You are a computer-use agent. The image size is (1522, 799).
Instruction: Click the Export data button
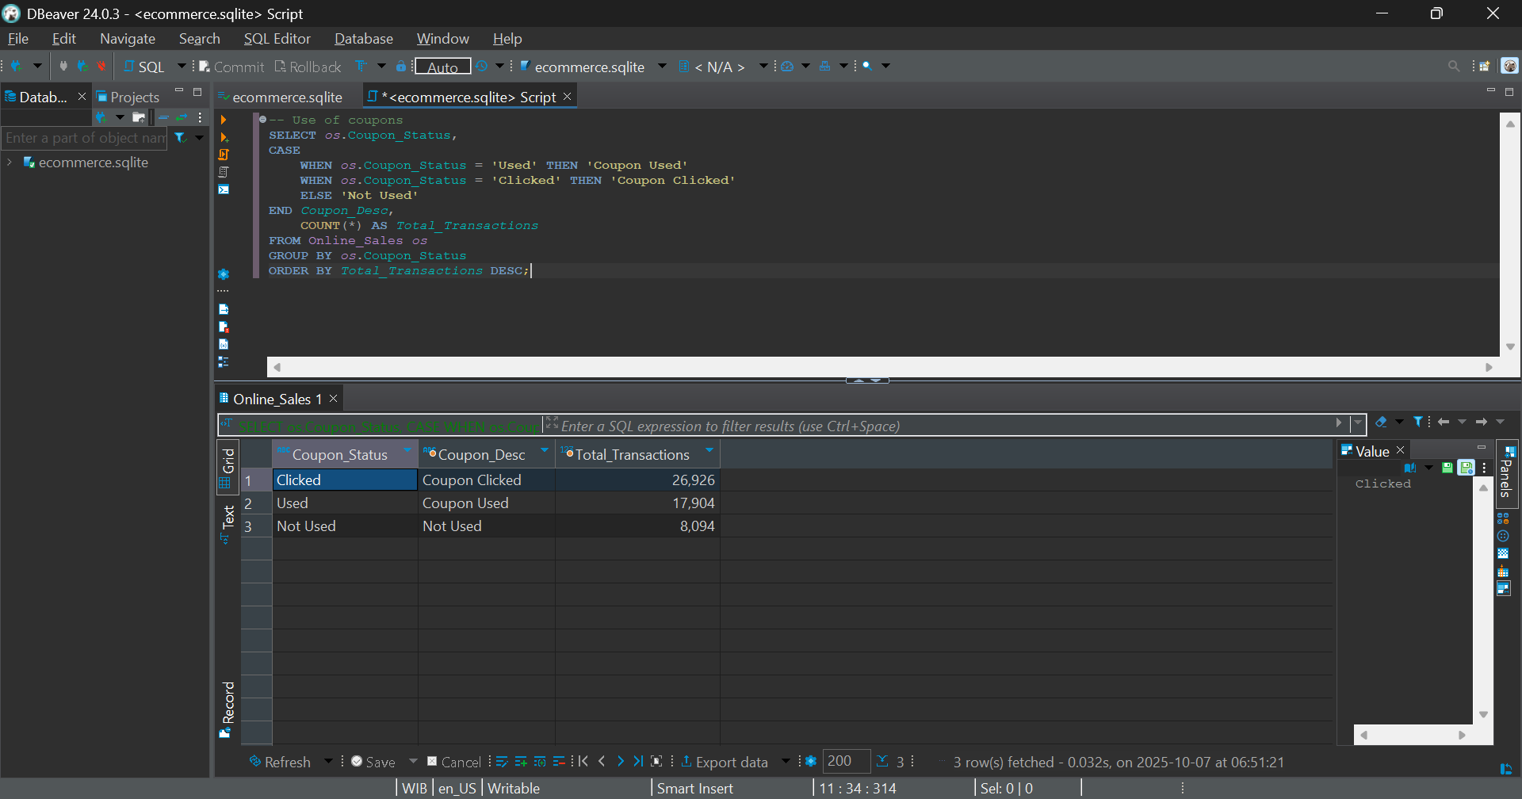click(x=724, y=762)
